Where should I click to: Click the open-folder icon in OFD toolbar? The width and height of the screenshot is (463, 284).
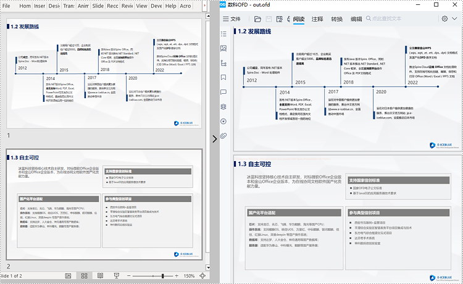[x=257, y=19]
